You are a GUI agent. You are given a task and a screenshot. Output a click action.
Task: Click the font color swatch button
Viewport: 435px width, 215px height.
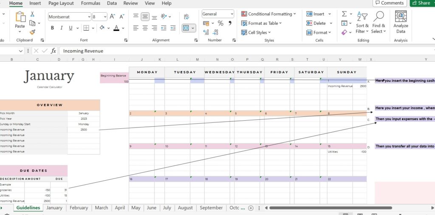[116, 28]
